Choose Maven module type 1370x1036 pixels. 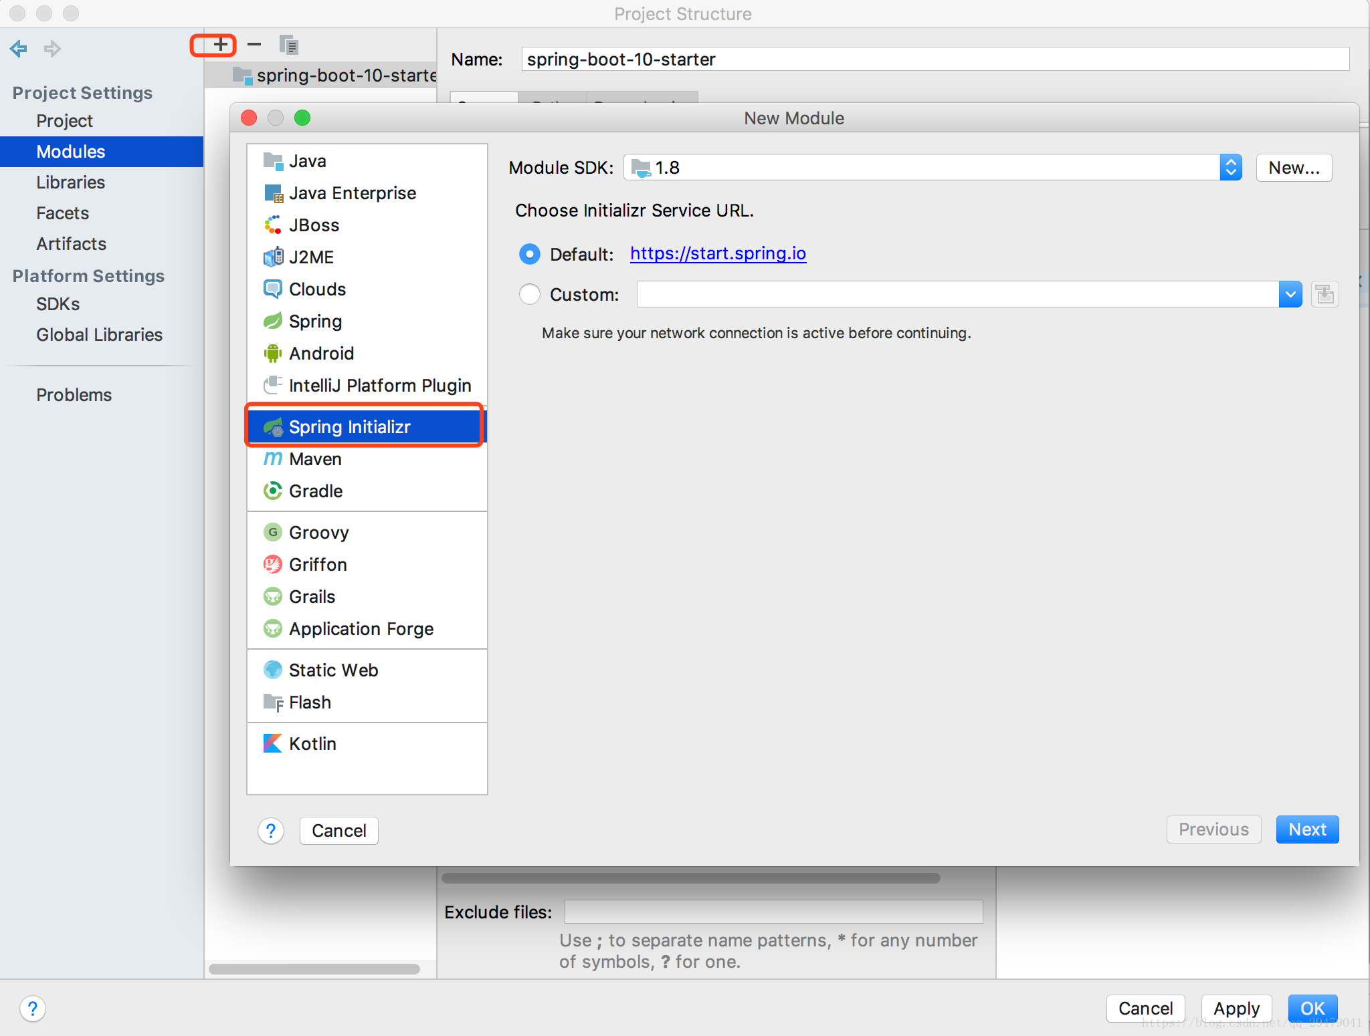click(x=367, y=459)
